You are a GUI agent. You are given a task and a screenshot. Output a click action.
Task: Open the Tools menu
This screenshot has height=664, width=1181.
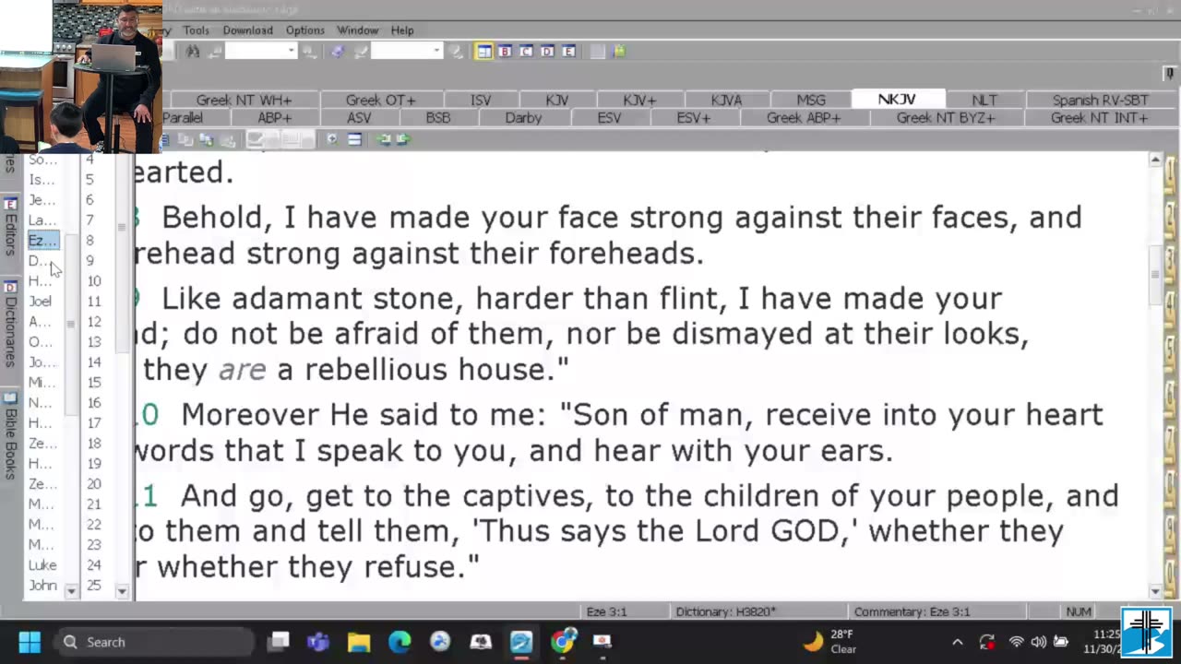[196, 30]
